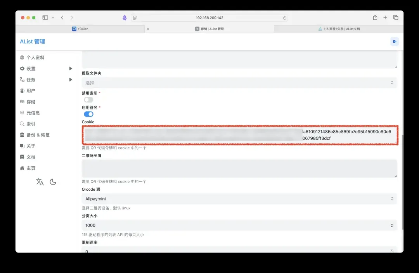Click Safari share icon
The width and height of the screenshot is (419, 273).
[x=375, y=17]
